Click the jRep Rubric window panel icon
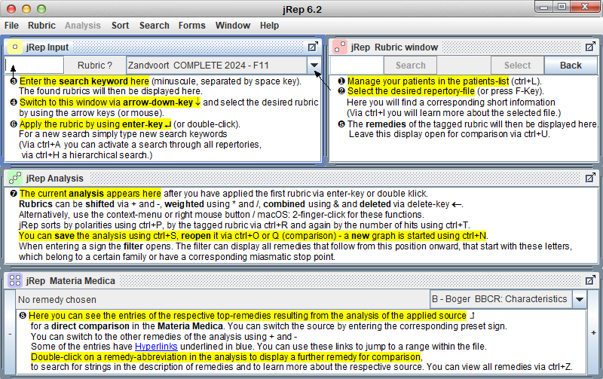Viewport: 603px width, 379px height. (340, 47)
